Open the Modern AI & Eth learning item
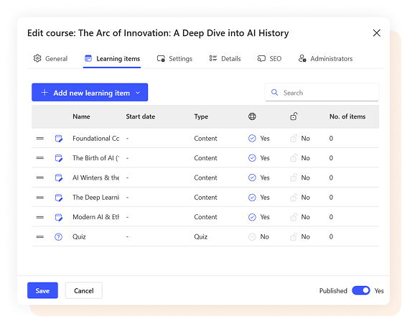The height and width of the screenshot is (322, 407). tap(95, 217)
